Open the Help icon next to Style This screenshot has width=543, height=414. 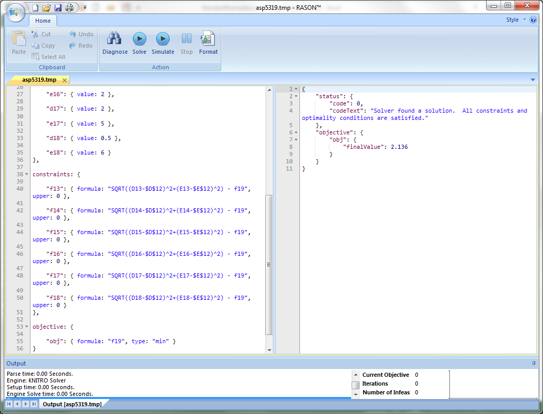(533, 20)
